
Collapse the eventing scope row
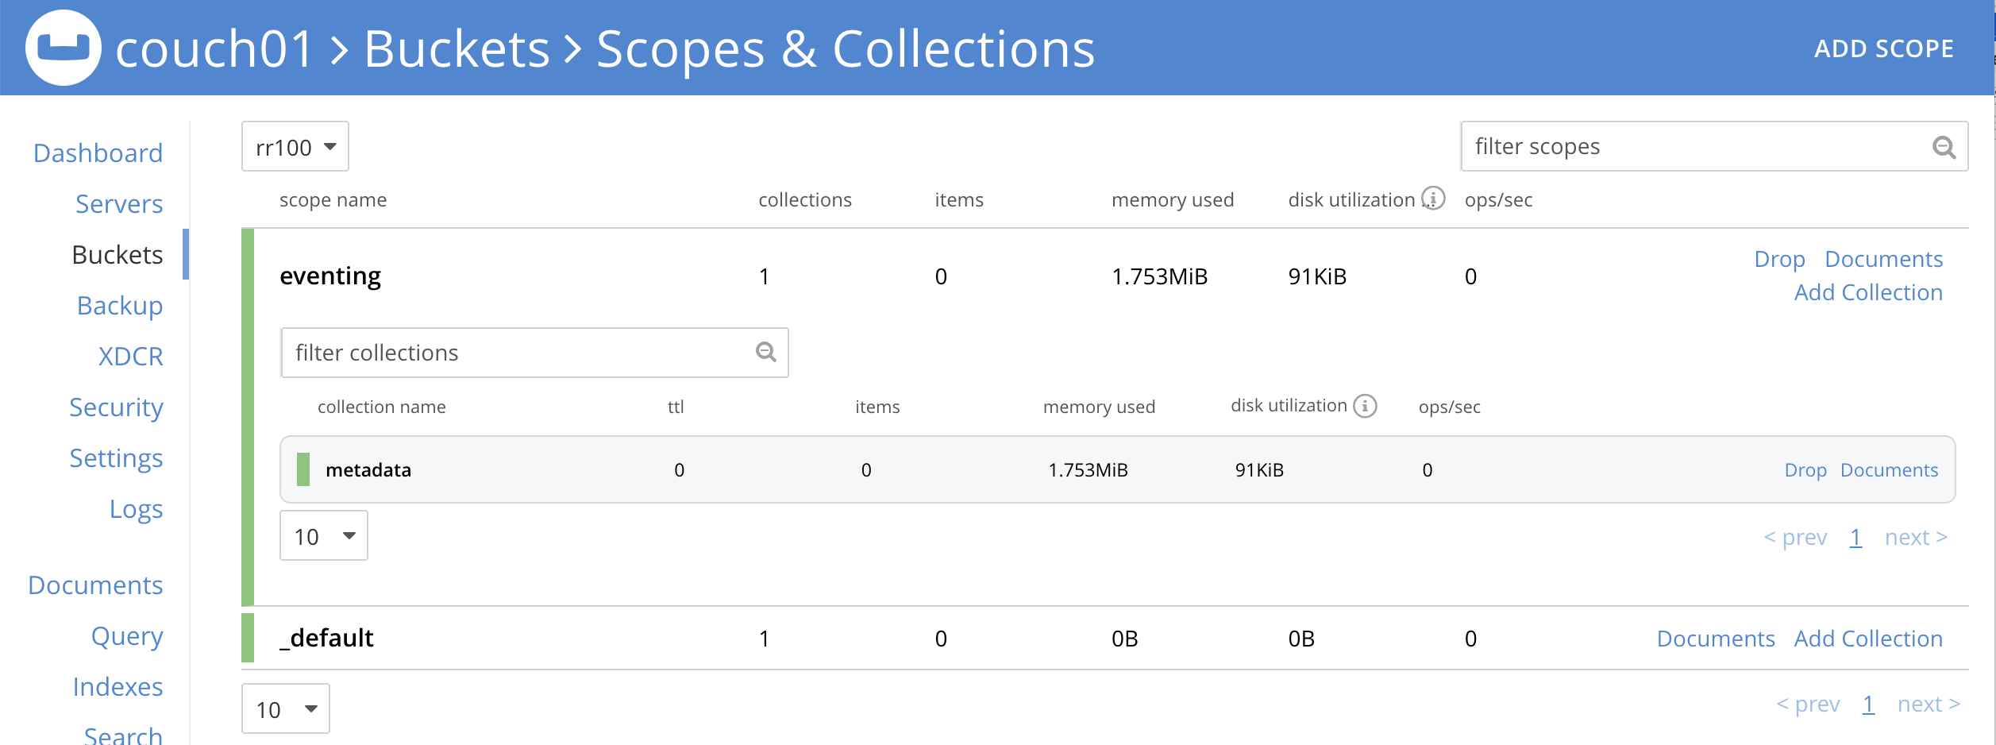tap(330, 276)
